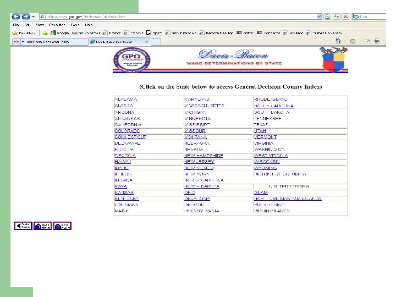The image size is (396, 297).
Task: Choose the NORTH DAKOTA link
Action: (202, 186)
